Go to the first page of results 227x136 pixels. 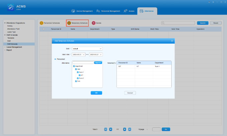[x=105, y=129]
